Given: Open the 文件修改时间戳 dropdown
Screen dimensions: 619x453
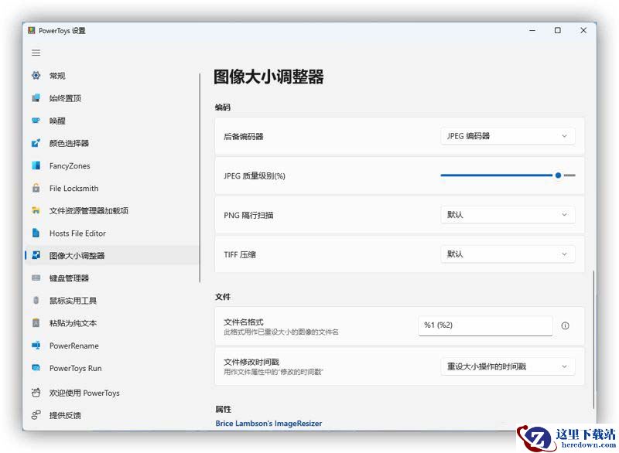Looking at the screenshot, I should (x=508, y=366).
